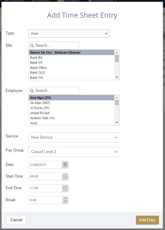The height and width of the screenshot is (230, 165).
Task: Open the End Time clock picker
Action: pyautogui.click(x=65, y=188)
